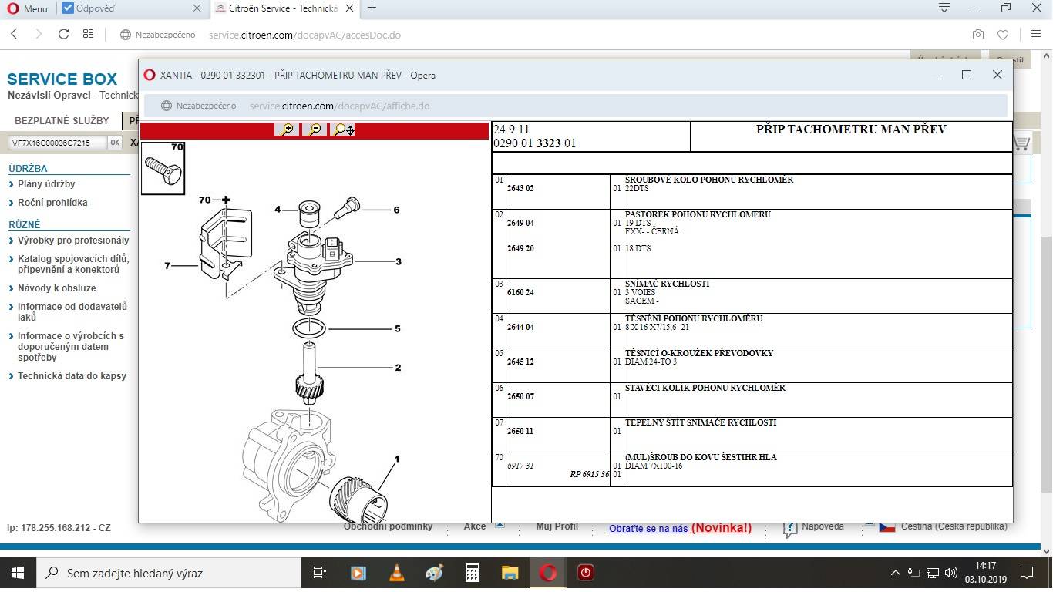
Task: Select part number 2645 12
Action: tap(520, 362)
